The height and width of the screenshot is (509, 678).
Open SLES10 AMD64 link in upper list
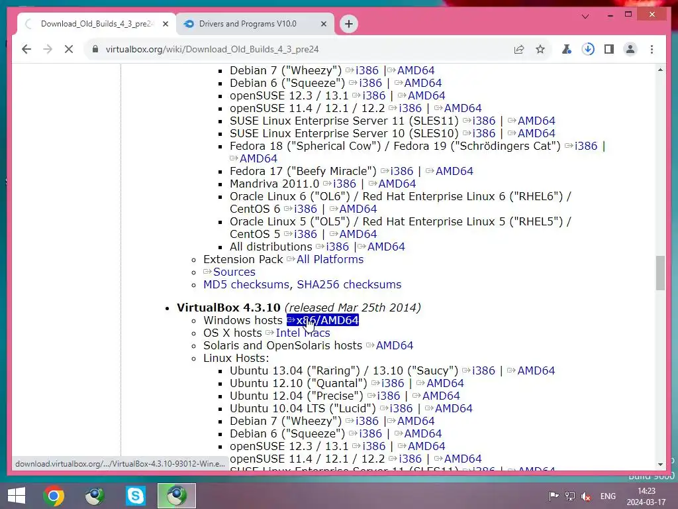[532, 133]
